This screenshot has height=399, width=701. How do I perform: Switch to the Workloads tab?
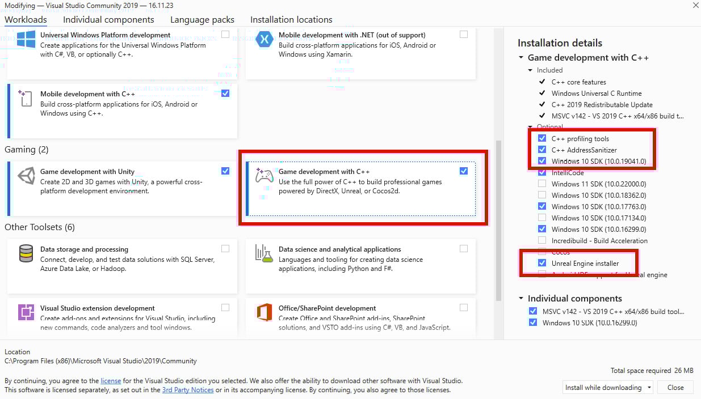(x=26, y=20)
